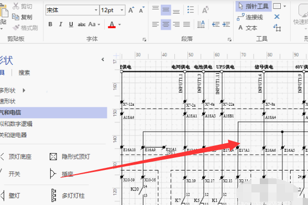
Task: Select the 壁灯 shape
Action: coord(10,196)
